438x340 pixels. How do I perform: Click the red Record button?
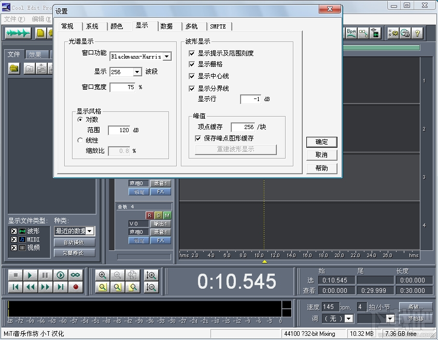pos(75,287)
